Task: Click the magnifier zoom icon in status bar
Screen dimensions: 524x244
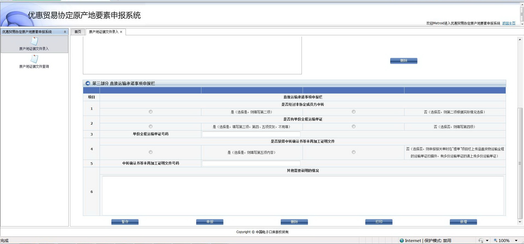Action: pyautogui.click(x=495, y=240)
